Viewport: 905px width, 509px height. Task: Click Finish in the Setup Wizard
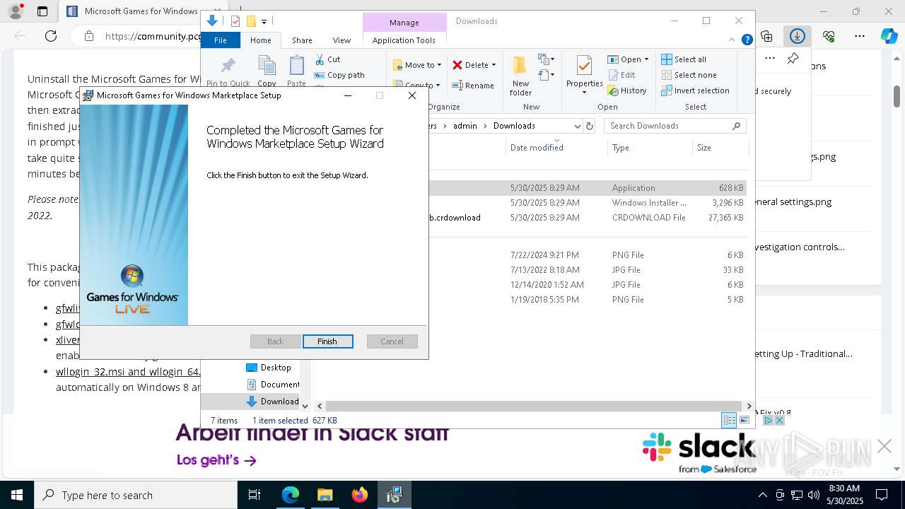(x=327, y=341)
